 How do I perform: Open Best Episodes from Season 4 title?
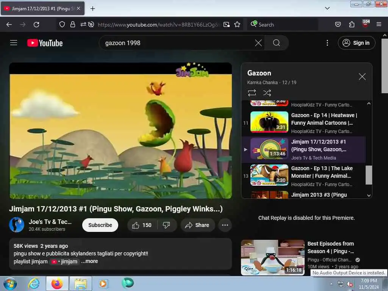[x=330, y=247]
